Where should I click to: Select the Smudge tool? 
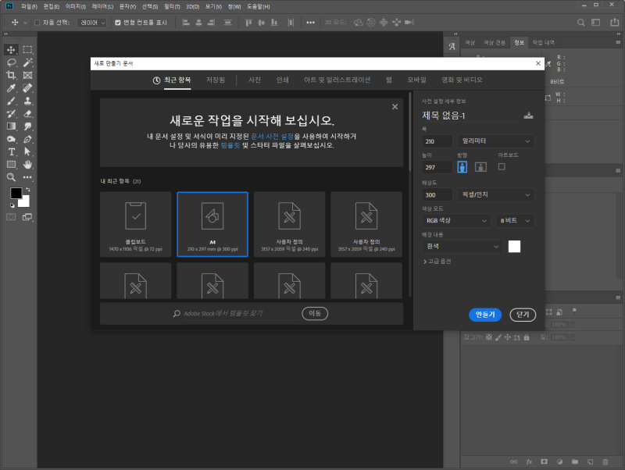point(27,126)
